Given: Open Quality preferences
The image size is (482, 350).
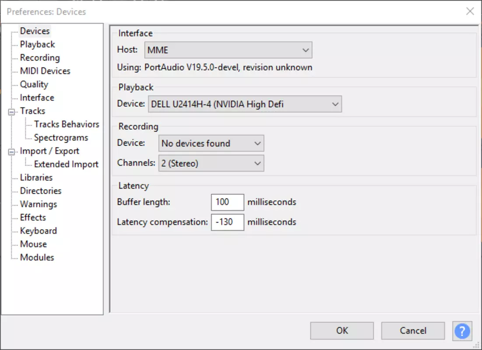Looking at the screenshot, I should (x=34, y=84).
